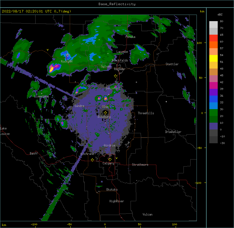
Task: Click the Drumheller city label
Action: coord(173,132)
